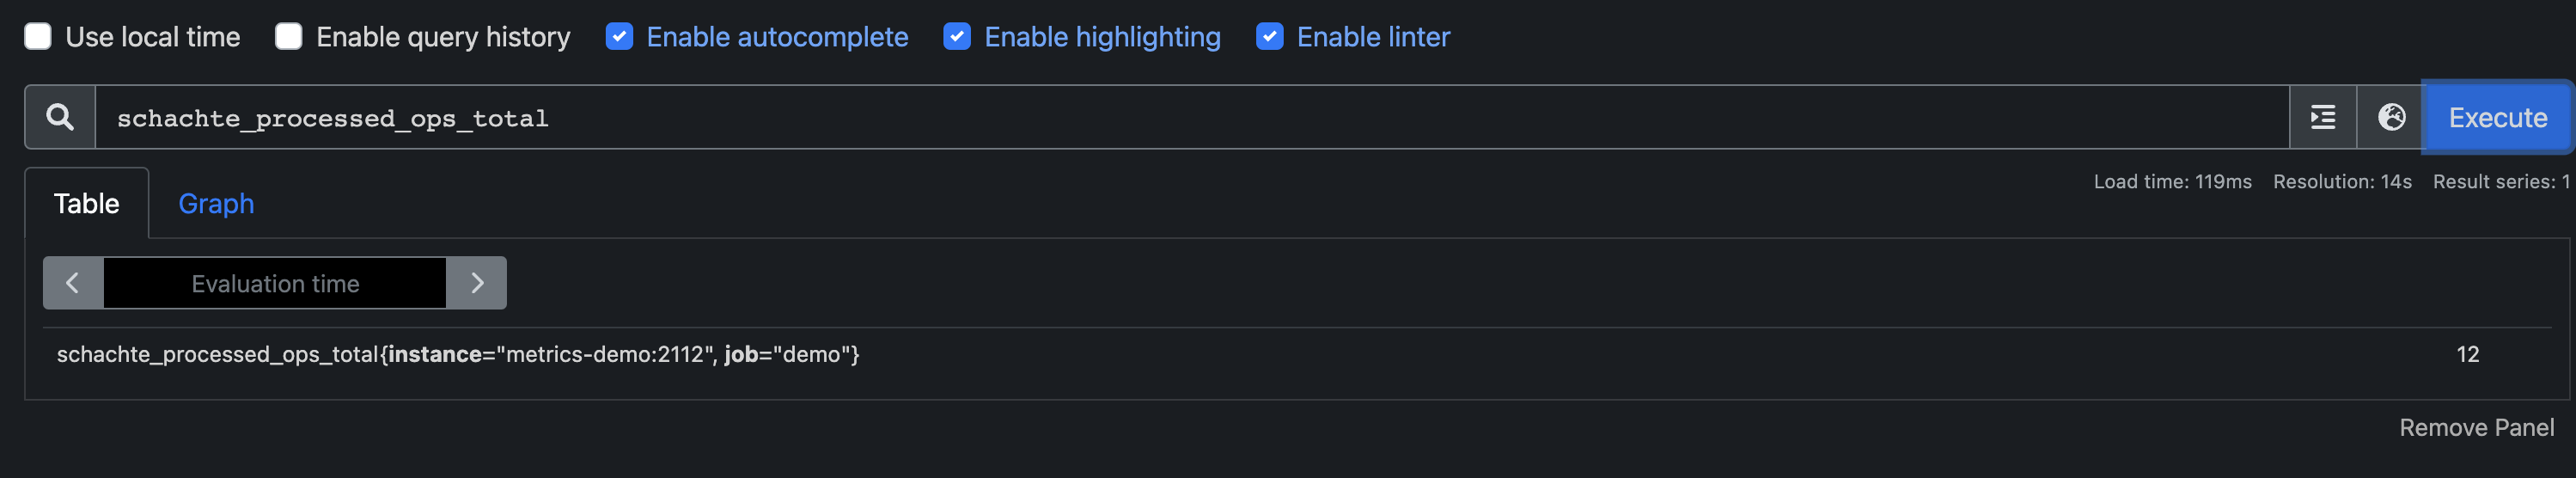Screen dimensions: 2576x478
Task: Click the result value 12
Action: (x=2467, y=354)
